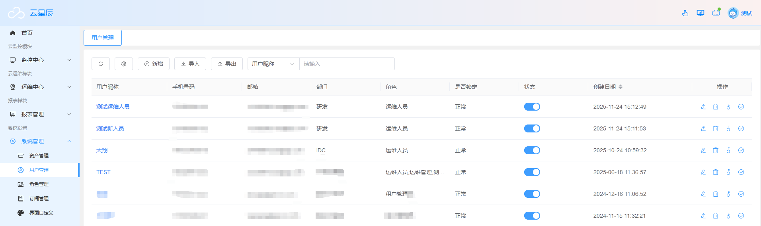761x226 pixels.
Task: Delete the 测试新人员 row via trash icon
Action: [716, 128]
